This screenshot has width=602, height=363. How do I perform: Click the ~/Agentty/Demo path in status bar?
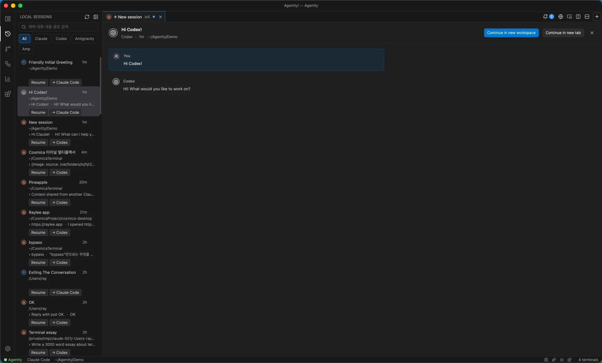pos(69,360)
